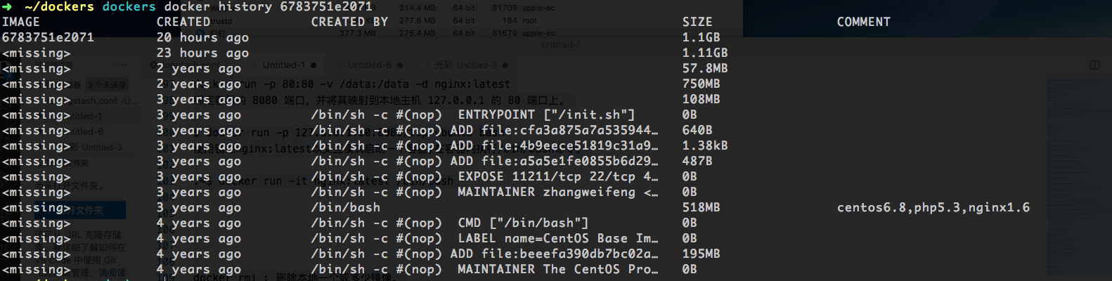Click the ~/dockers path in the prompt
The height and width of the screenshot is (281, 1112).
click(59, 6)
